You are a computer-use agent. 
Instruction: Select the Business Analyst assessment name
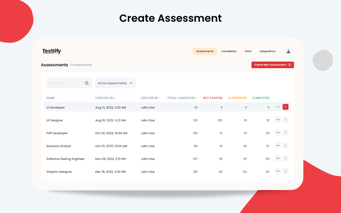[59, 146]
